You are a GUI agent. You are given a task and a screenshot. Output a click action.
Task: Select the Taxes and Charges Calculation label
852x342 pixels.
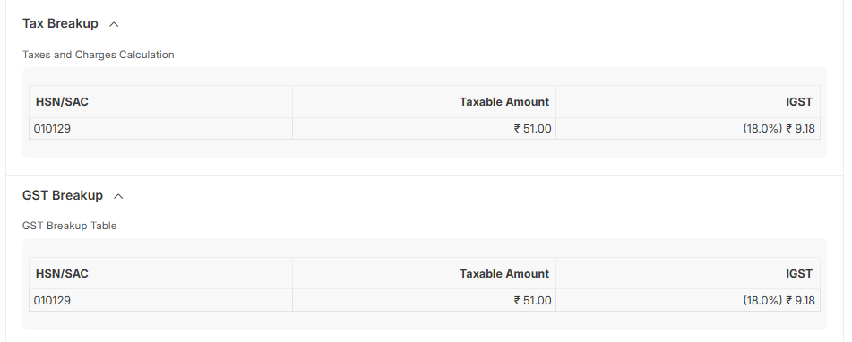(99, 55)
